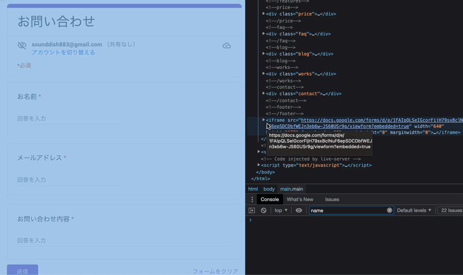Select the 'Code injected by live-server' comment

(311, 159)
